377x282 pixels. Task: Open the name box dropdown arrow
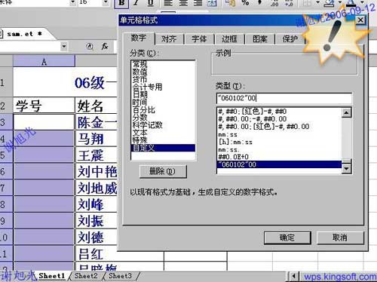coord(64,46)
